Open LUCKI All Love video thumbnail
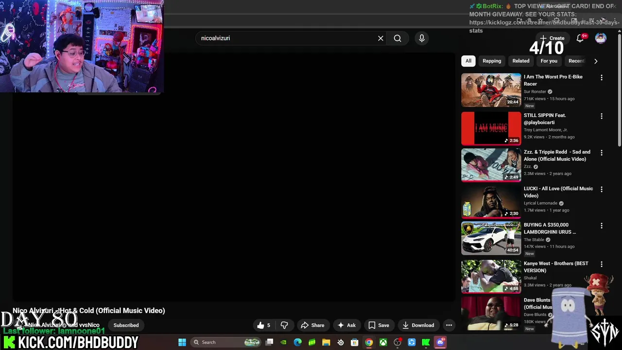 pyautogui.click(x=491, y=202)
